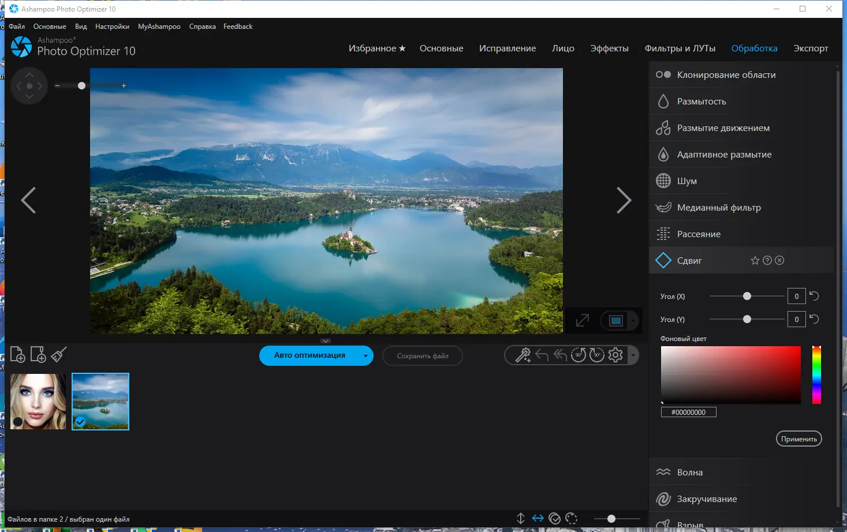Reset the Угол (X) value
Image resolution: width=847 pixels, height=532 pixels.
pos(814,296)
